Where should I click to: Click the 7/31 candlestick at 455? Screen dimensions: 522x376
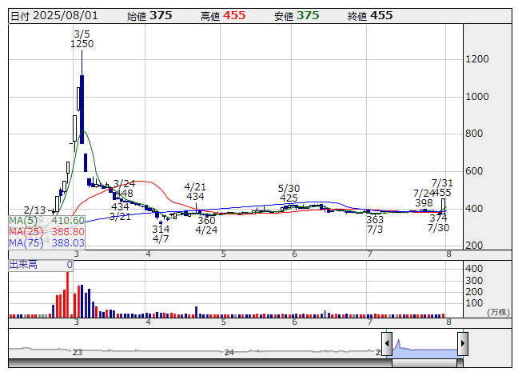[443, 203]
